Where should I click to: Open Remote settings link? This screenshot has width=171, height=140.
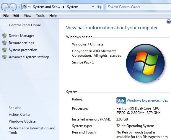click(21, 43)
